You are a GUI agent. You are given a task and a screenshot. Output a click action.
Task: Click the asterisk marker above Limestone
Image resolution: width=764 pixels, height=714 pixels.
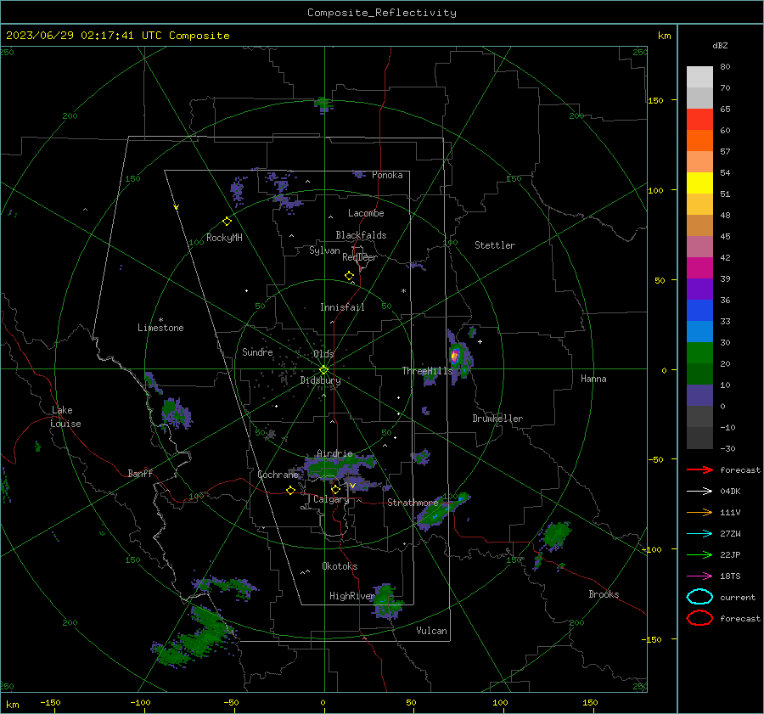pos(160,320)
